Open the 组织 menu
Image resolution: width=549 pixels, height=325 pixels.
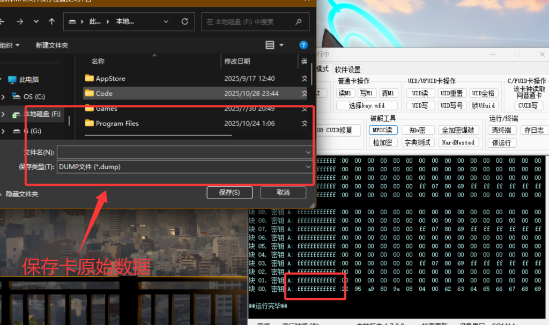click(x=10, y=46)
